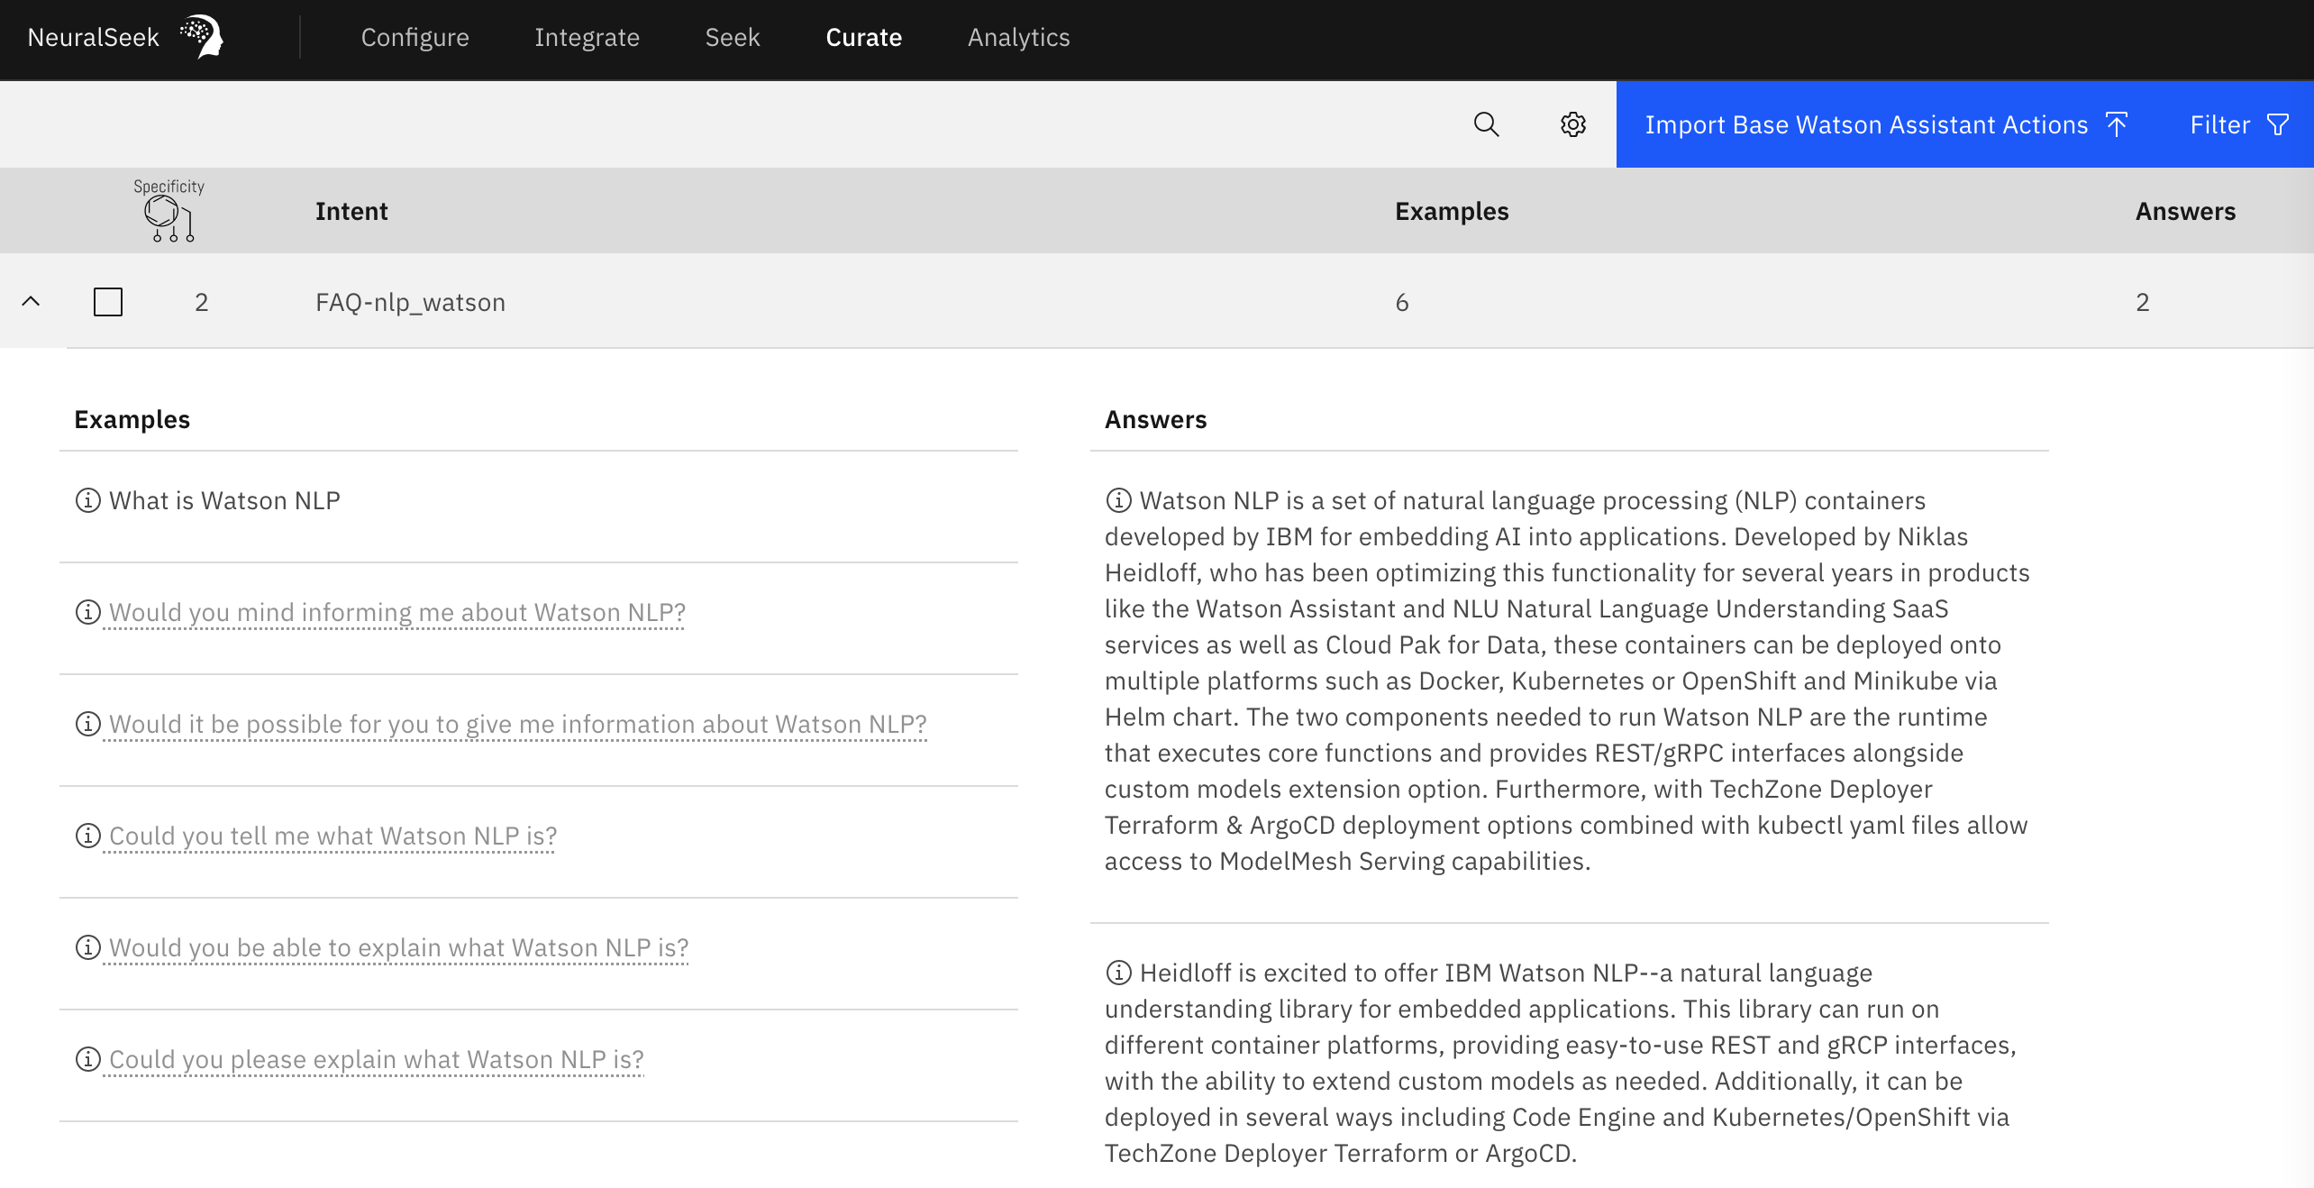
Task: Click info icon beside Could you please explain example
Action: [x=87, y=1059]
